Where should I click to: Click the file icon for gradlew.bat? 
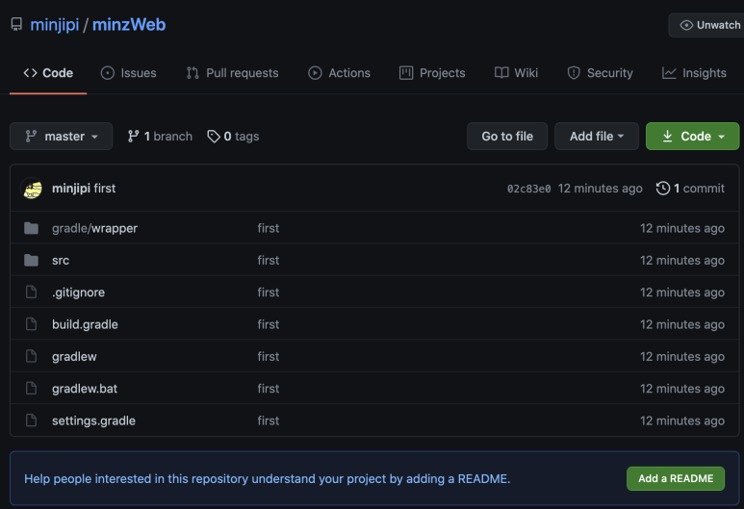click(x=32, y=389)
